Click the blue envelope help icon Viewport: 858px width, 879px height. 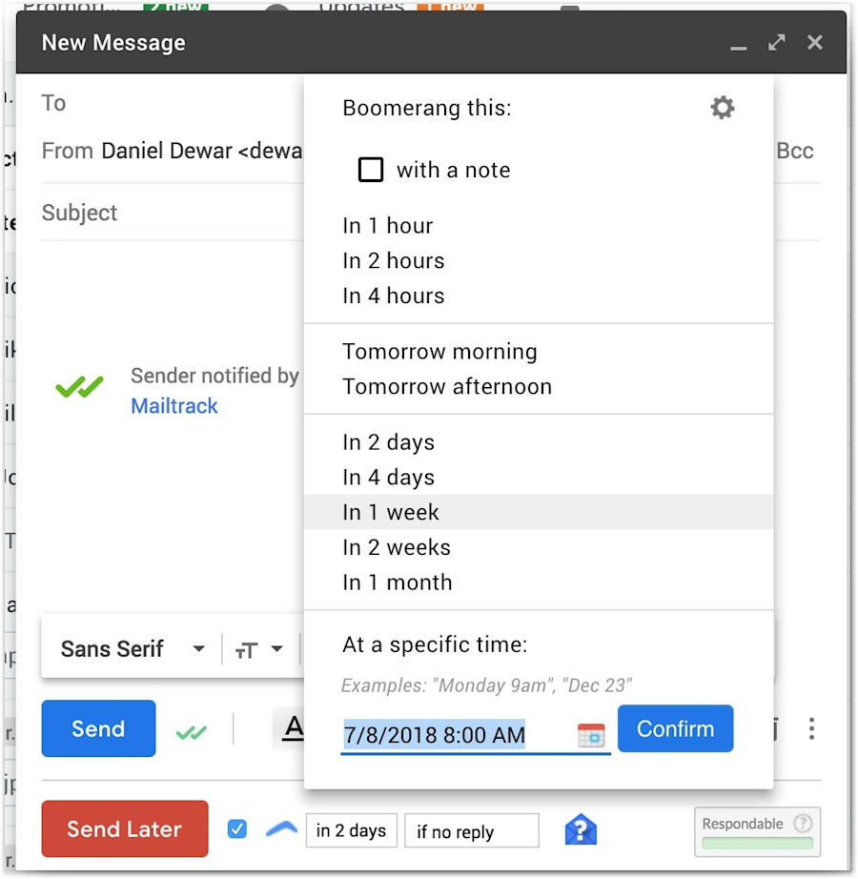click(581, 829)
